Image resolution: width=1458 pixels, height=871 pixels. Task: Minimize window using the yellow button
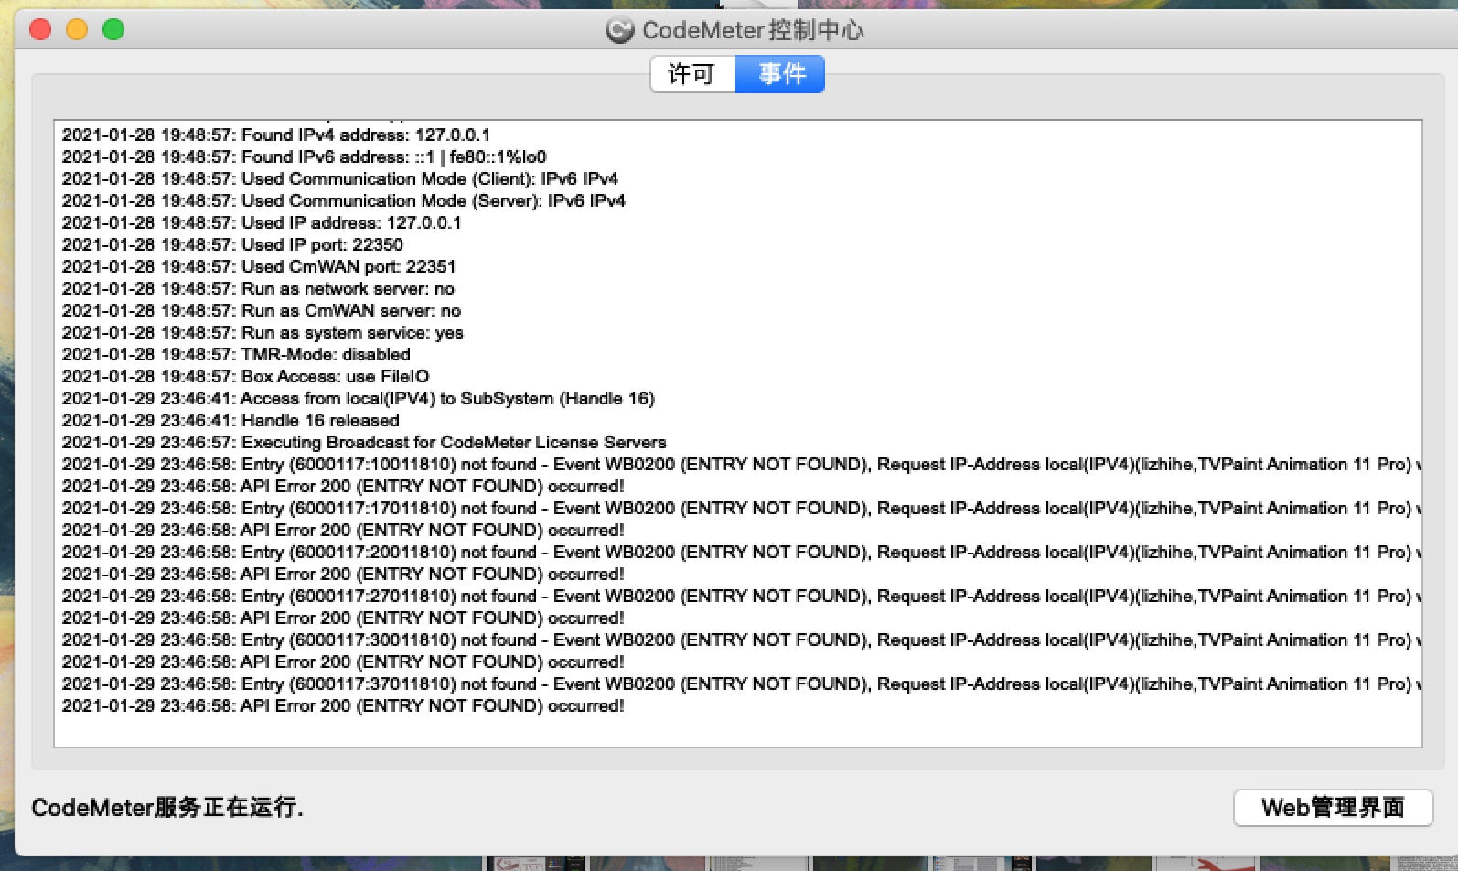tap(77, 29)
